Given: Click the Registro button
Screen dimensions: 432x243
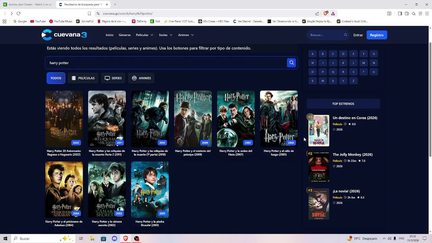Looking at the screenshot, I should [377, 35].
